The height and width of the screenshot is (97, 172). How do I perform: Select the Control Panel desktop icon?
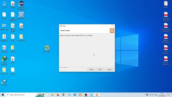4,27
